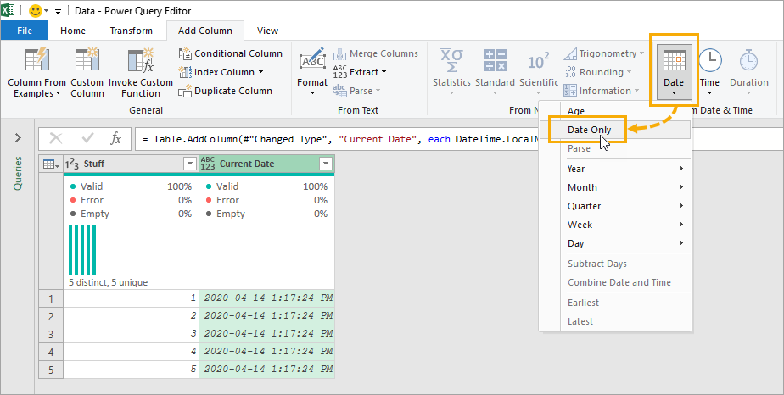Open the Information dropdown
The image size is (784, 395).
[602, 91]
